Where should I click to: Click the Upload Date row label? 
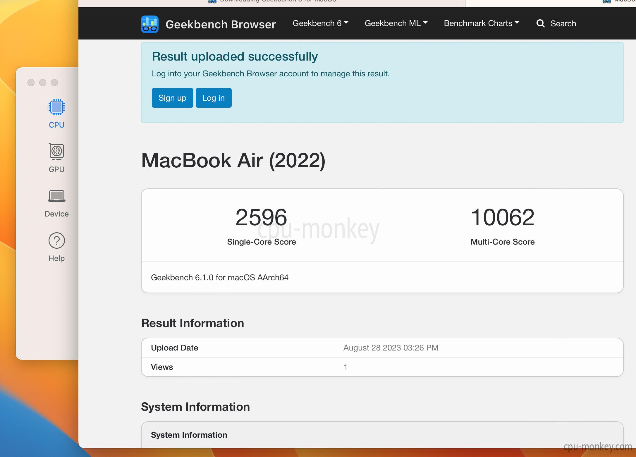pos(174,348)
